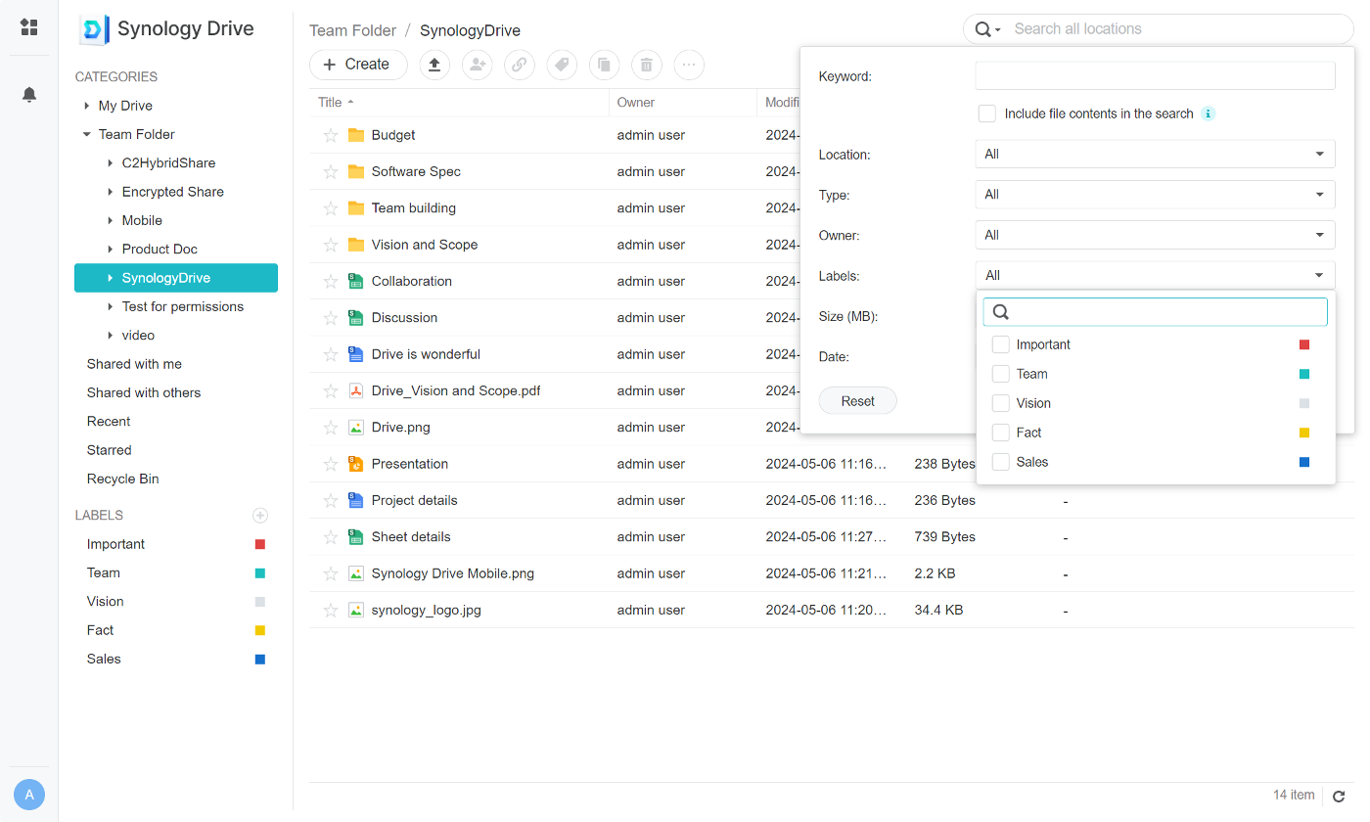The width and height of the screenshot is (1370, 822).
Task: Click the copy link chain icon
Action: (519, 65)
